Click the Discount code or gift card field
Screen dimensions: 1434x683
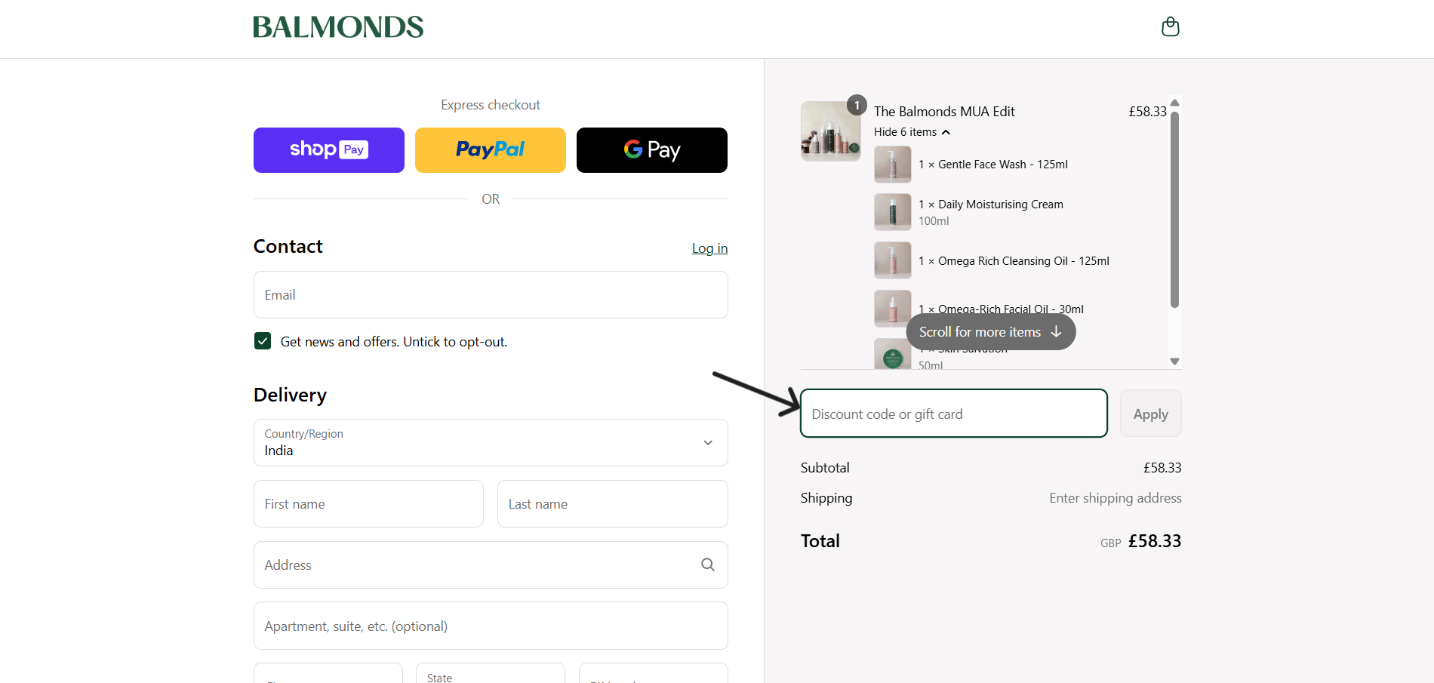tap(953, 414)
